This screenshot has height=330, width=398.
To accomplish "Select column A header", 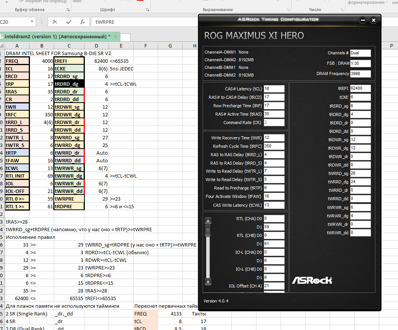I will 17,46.
